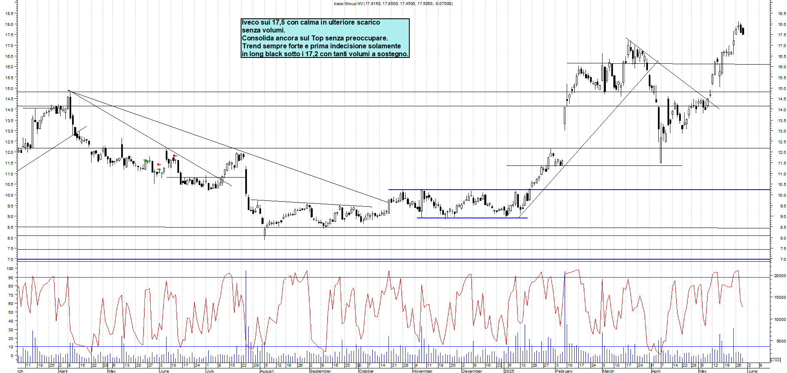Select annotation line 'Iveco sui 17,5 con calma'
The image size is (787, 373).
[311, 23]
